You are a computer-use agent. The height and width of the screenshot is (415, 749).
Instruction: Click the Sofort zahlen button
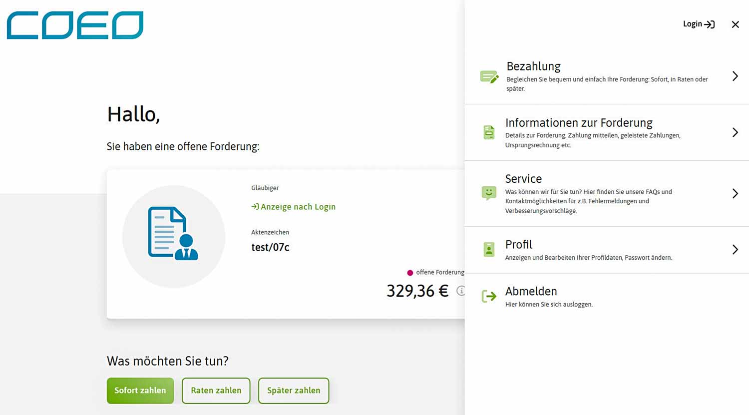[x=140, y=391]
